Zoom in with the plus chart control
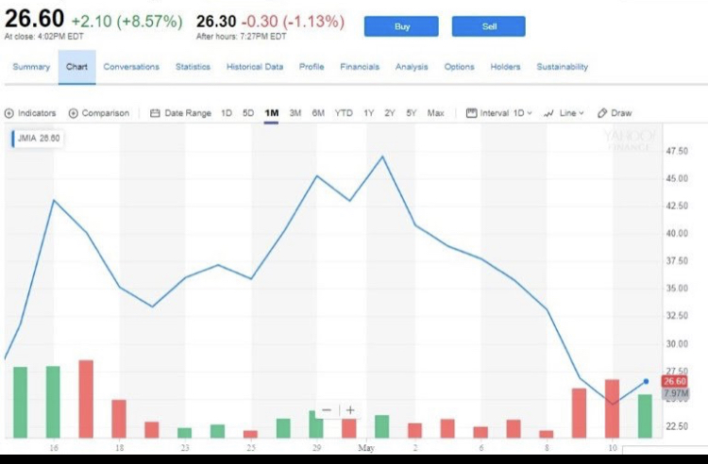708x464 pixels. (350, 410)
